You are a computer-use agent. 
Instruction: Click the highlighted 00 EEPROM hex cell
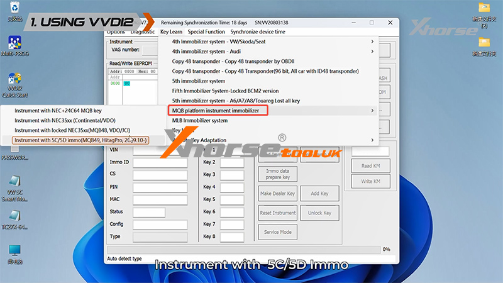coord(127,84)
